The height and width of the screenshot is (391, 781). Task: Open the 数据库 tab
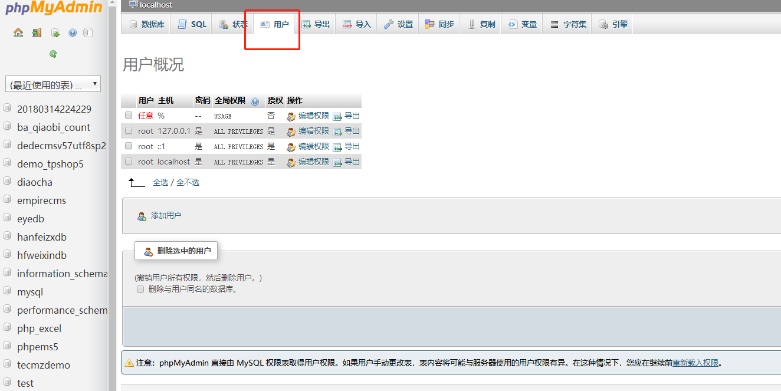[x=146, y=24]
